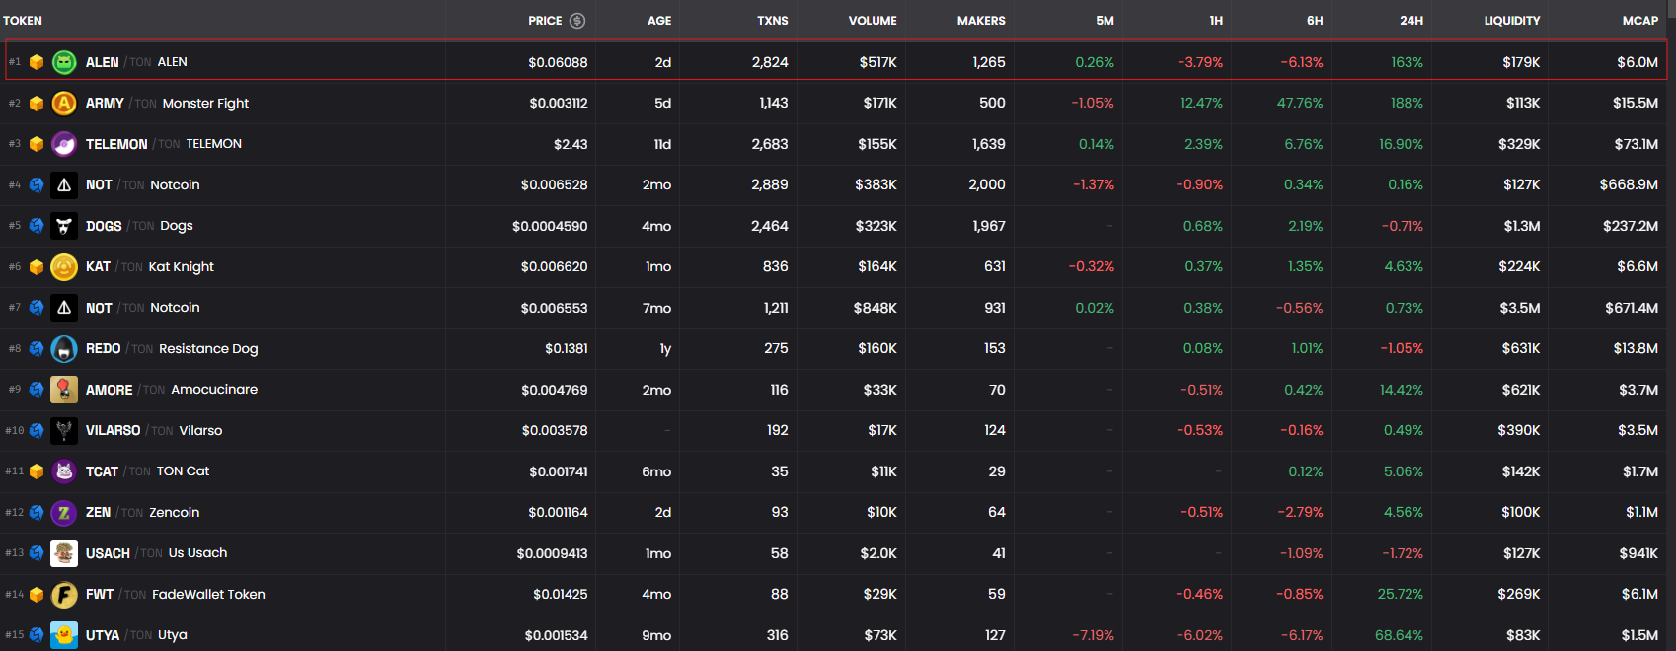
Task: Click the $3.5M liquidity value
Action: [x=1520, y=308]
